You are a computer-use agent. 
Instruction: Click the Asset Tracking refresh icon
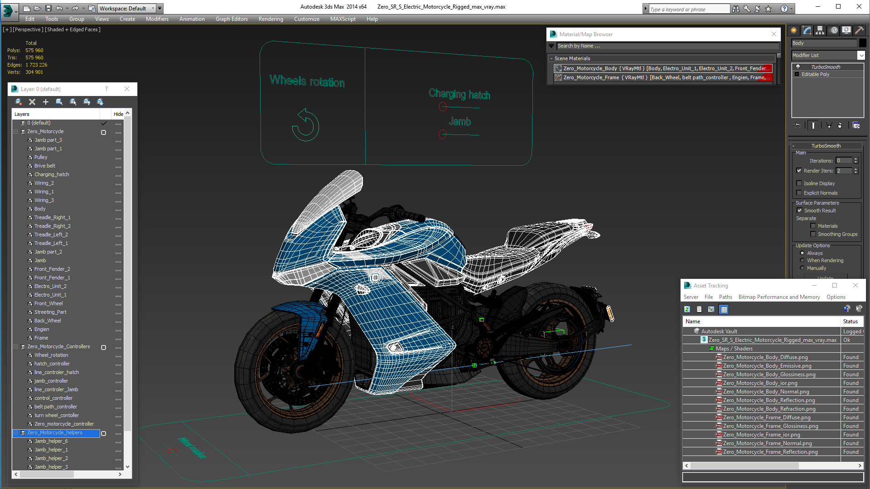[687, 309]
